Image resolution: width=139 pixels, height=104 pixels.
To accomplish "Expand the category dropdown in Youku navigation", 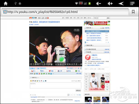I will coord(89,18).
